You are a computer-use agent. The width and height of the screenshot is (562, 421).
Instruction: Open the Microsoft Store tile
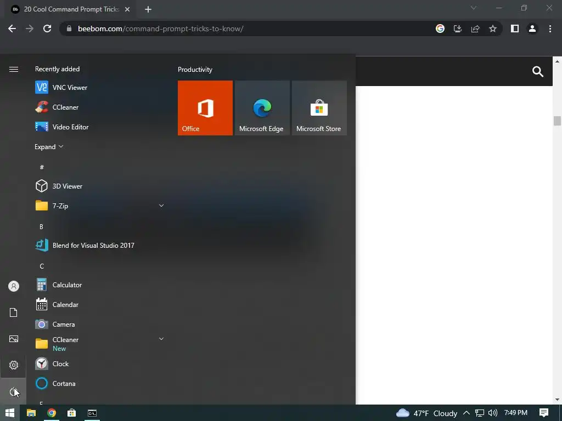pos(319,108)
